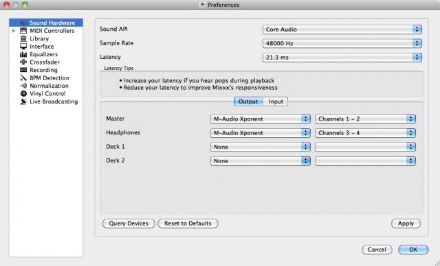Open the Deck 2 device dropdown
Image resolution: width=440 pixels, height=266 pixels.
(x=261, y=161)
